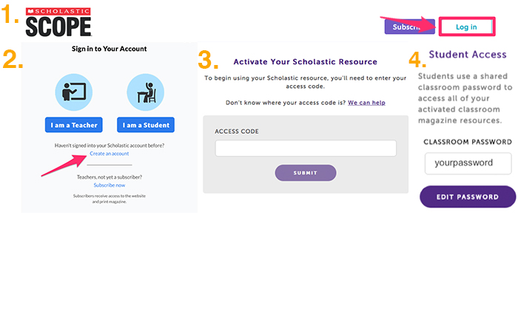Click the orange step 1 numeral

(10, 15)
